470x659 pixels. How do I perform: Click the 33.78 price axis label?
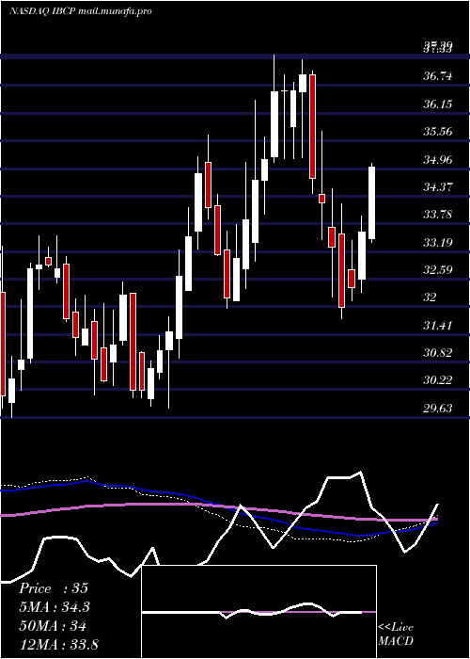[438, 215]
